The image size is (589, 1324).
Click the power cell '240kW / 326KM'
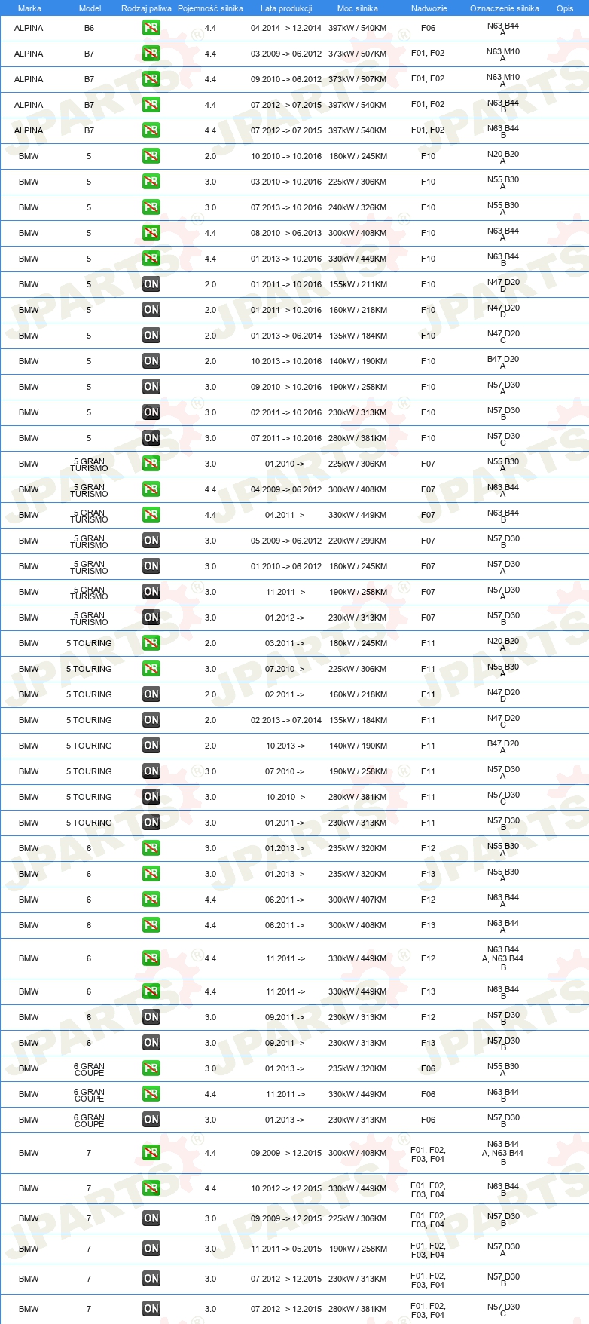[358, 207]
